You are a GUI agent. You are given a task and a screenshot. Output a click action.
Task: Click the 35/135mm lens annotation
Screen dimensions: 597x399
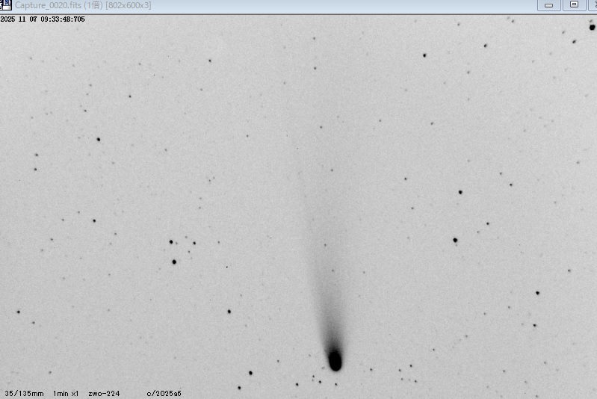click(24, 393)
